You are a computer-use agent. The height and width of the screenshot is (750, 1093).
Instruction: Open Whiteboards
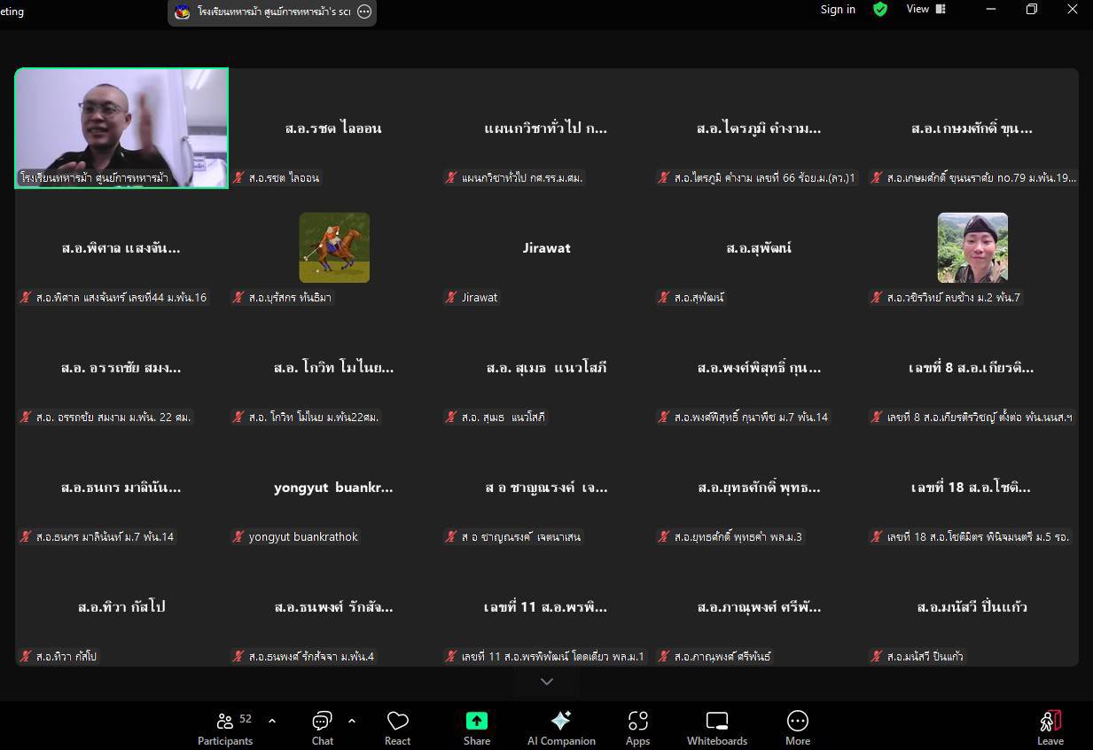click(716, 729)
